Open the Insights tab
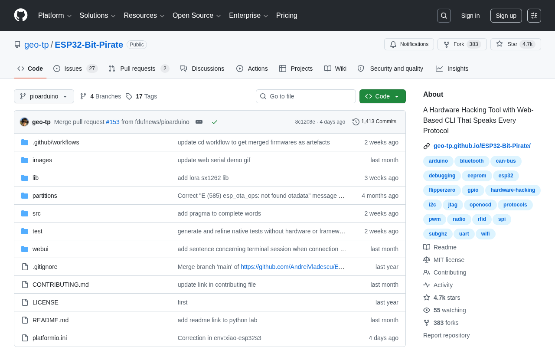 (x=452, y=69)
